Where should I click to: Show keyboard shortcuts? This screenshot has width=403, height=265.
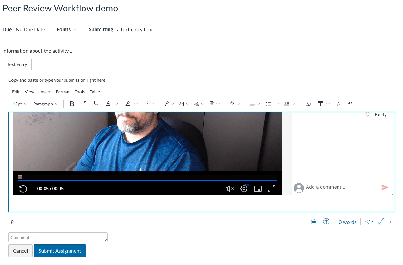click(314, 222)
